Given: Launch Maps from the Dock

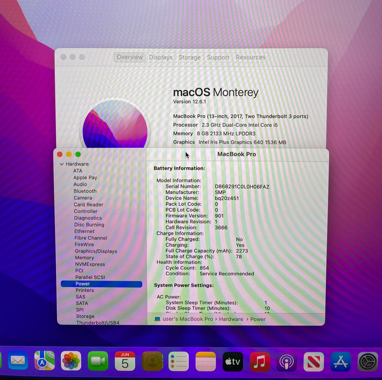Looking at the screenshot, I should click(44, 360).
